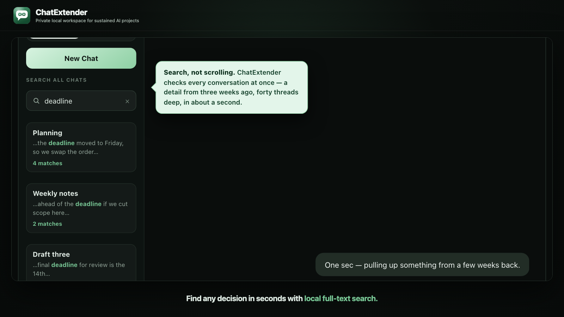Click the One sec message bubble
Viewport: 564px width, 317px height.
click(x=422, y=265)
